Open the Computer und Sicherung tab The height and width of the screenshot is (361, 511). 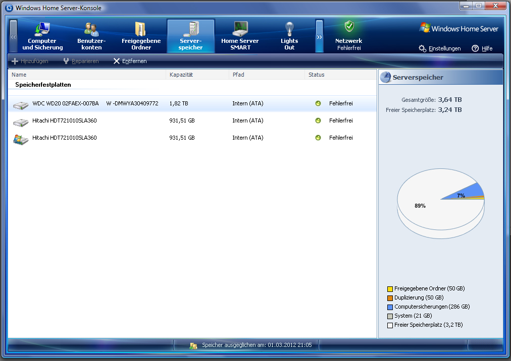(x=42, y=36)
